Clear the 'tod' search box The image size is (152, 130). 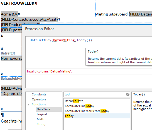(128, 94)
